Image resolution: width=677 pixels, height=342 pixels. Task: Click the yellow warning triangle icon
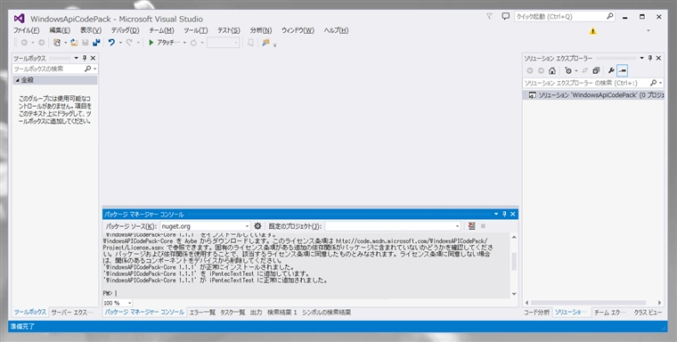592,31
